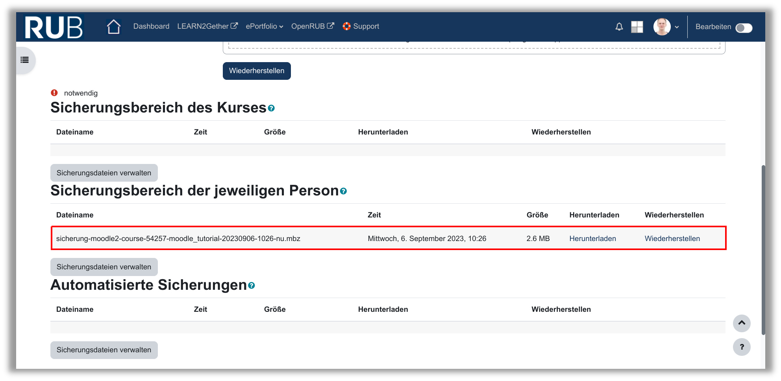Click Wiederherstellen link for the .mbz backup

click(672, 239)
